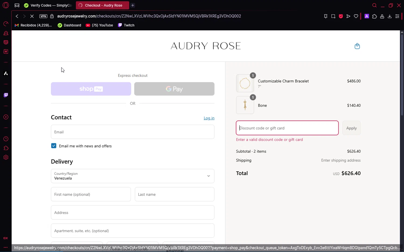The height and width of the screenshot is (252, 404).
Task: Bookmark page with heart icon
Action: (x=356, y=16)
